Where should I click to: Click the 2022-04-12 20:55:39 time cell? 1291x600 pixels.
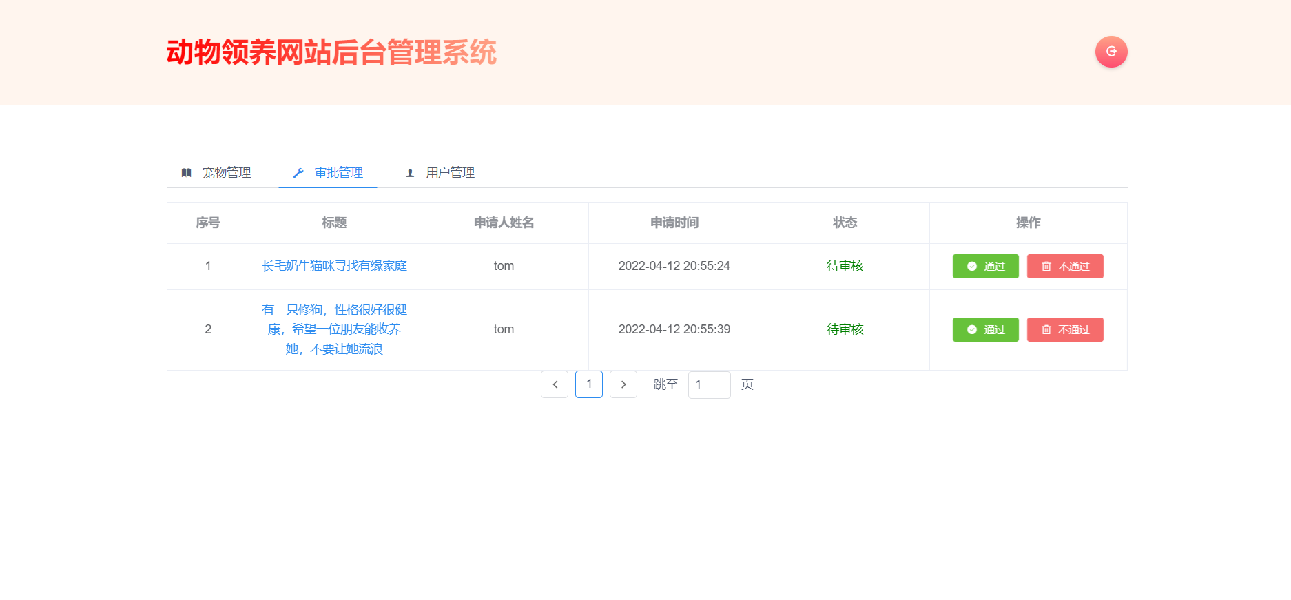[x=674, y=329]
